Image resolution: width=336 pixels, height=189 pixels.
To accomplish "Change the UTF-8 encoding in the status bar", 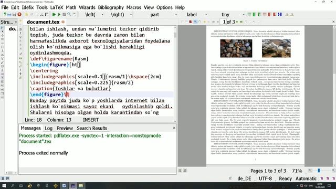I will 265,178.
